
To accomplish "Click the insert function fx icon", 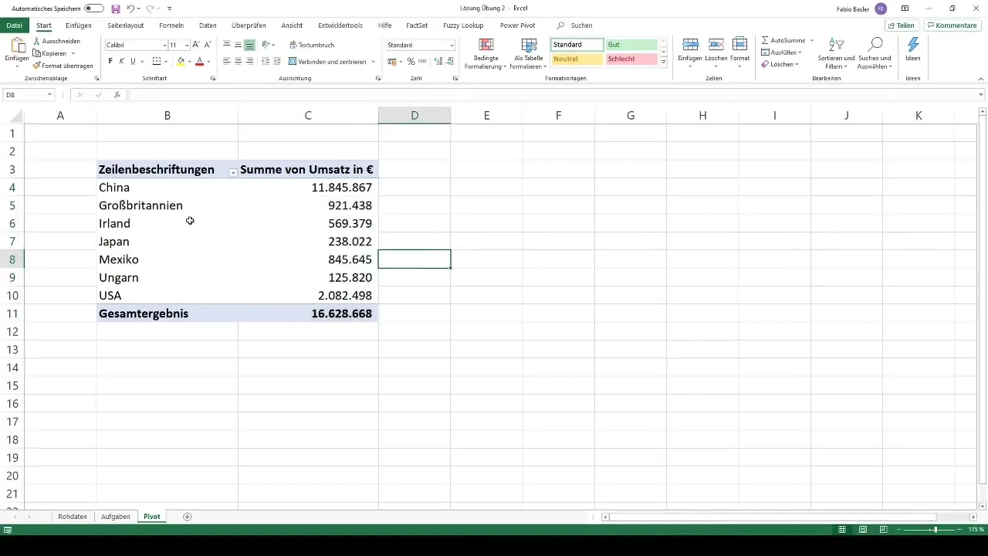I will tap(117, 95).
